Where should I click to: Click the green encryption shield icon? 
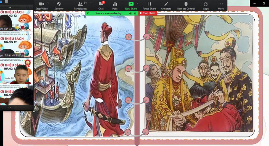(x=135, y=13)
